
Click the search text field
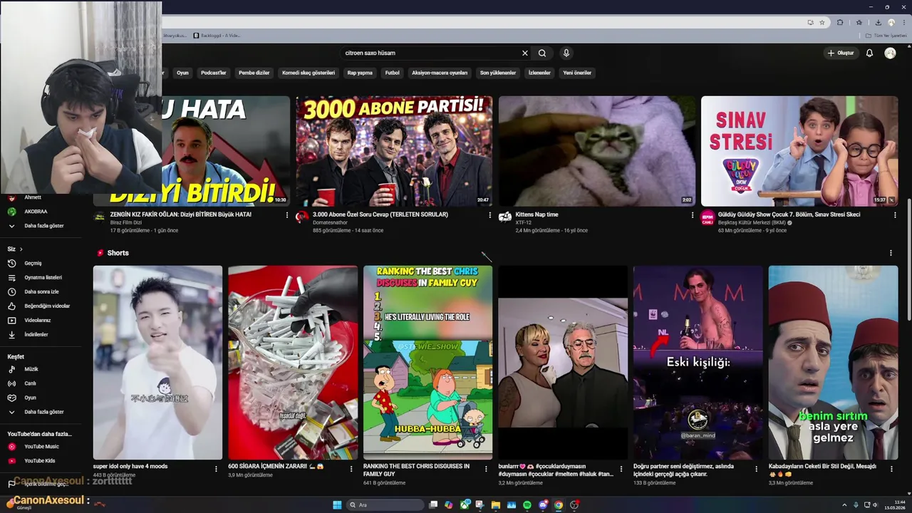tap(431, 53)
